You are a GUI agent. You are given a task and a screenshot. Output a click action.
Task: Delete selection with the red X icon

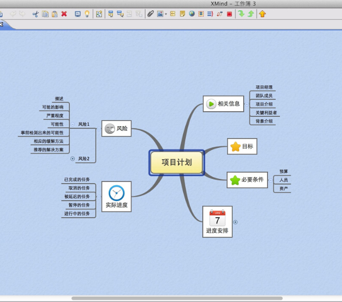pos(64,14)
